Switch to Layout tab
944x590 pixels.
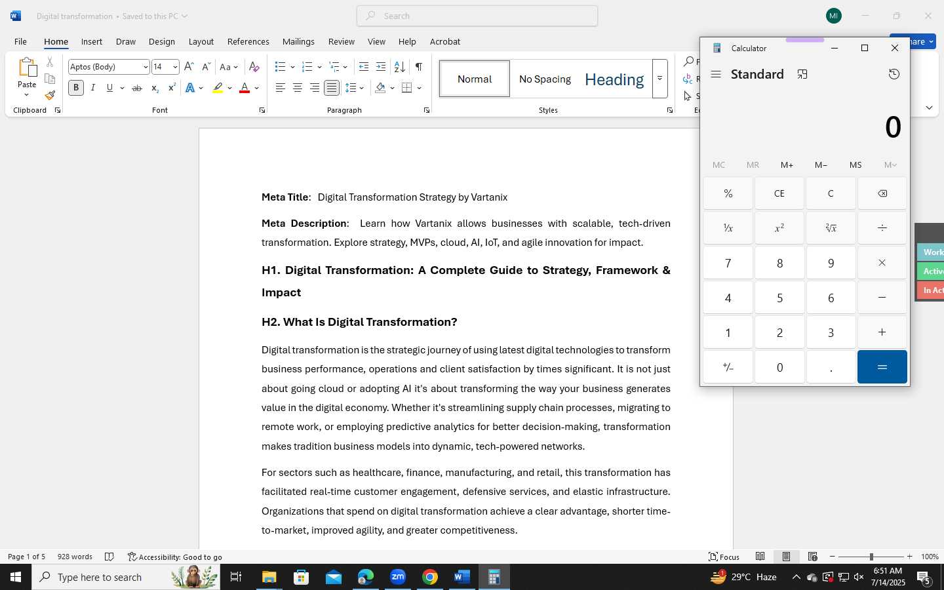pyautogui.click(x=201, y=41)
